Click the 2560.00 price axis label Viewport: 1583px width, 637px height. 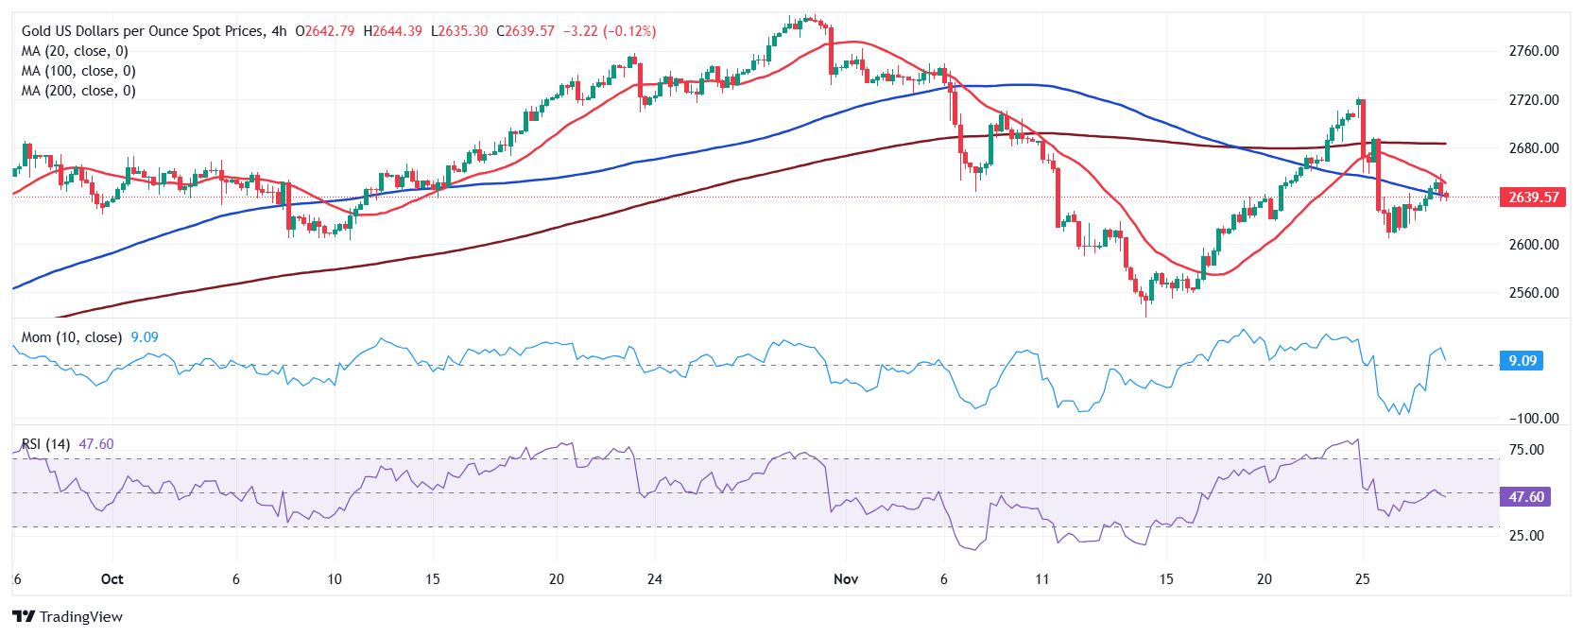coord(1533,293)
